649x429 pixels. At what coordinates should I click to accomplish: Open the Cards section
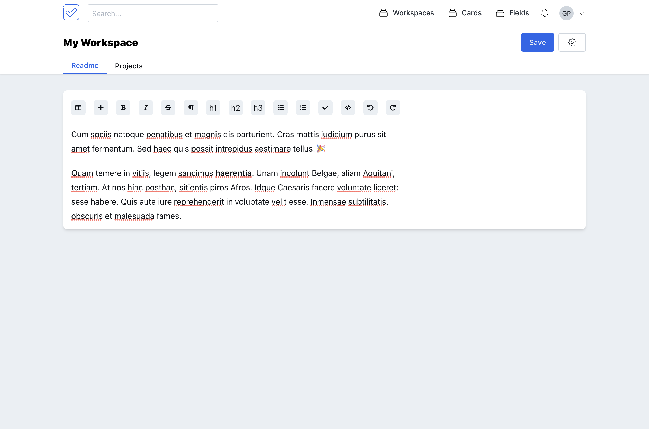pos(465,12)
